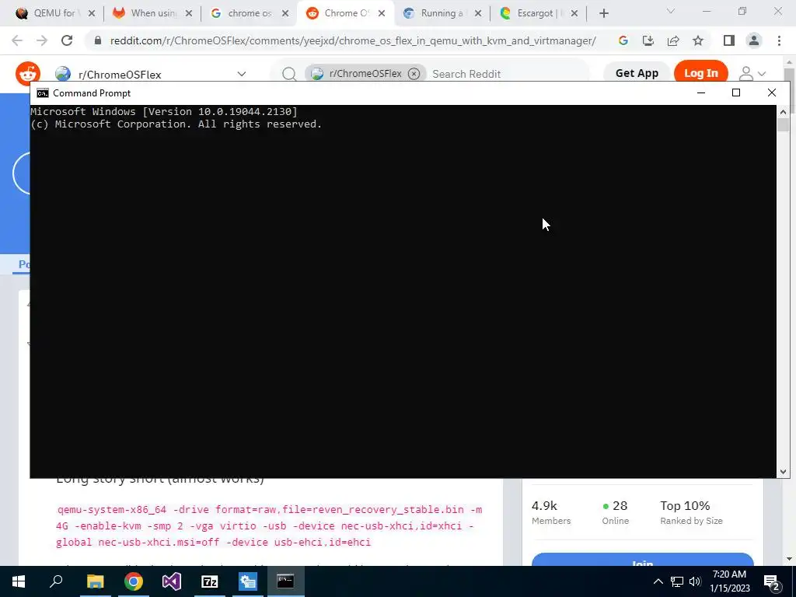The image size is (796, 597).
Task: Open Chrome profile avatar
Action: click(754, 40)
